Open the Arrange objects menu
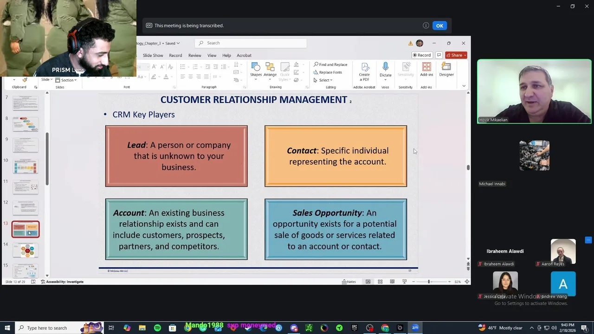This screenshot has width=594, height=334. (x=270, y=71)
